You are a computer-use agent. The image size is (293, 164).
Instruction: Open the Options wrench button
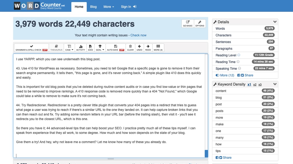200,24
